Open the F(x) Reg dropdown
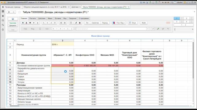197x110 pixels. 119,23
